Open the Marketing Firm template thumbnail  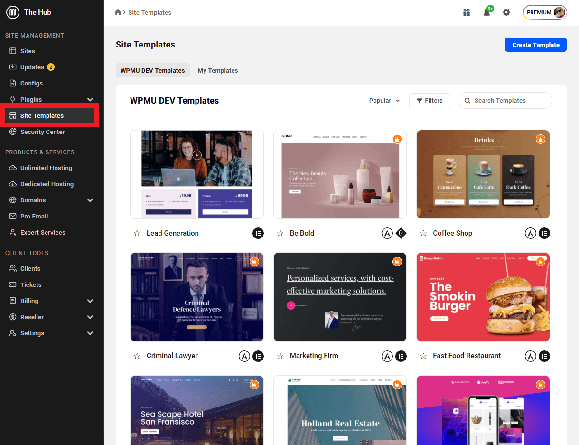340,297
